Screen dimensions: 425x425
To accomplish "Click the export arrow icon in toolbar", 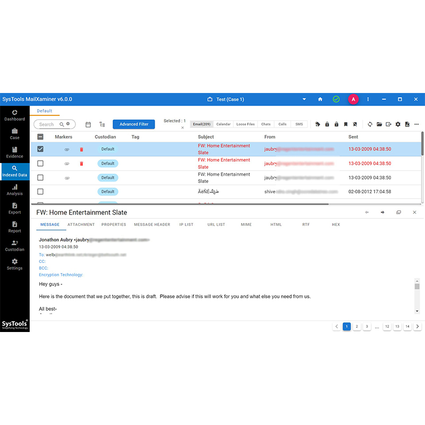I will pyautogui.click(x=388, y=124).
